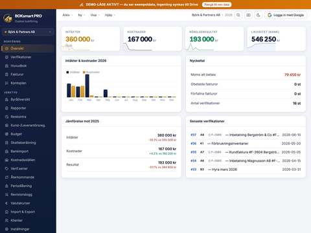Viewport: 311px width, 233px height.
Task: Click the Verif.serier tag icon
Action: pos(6,168)
